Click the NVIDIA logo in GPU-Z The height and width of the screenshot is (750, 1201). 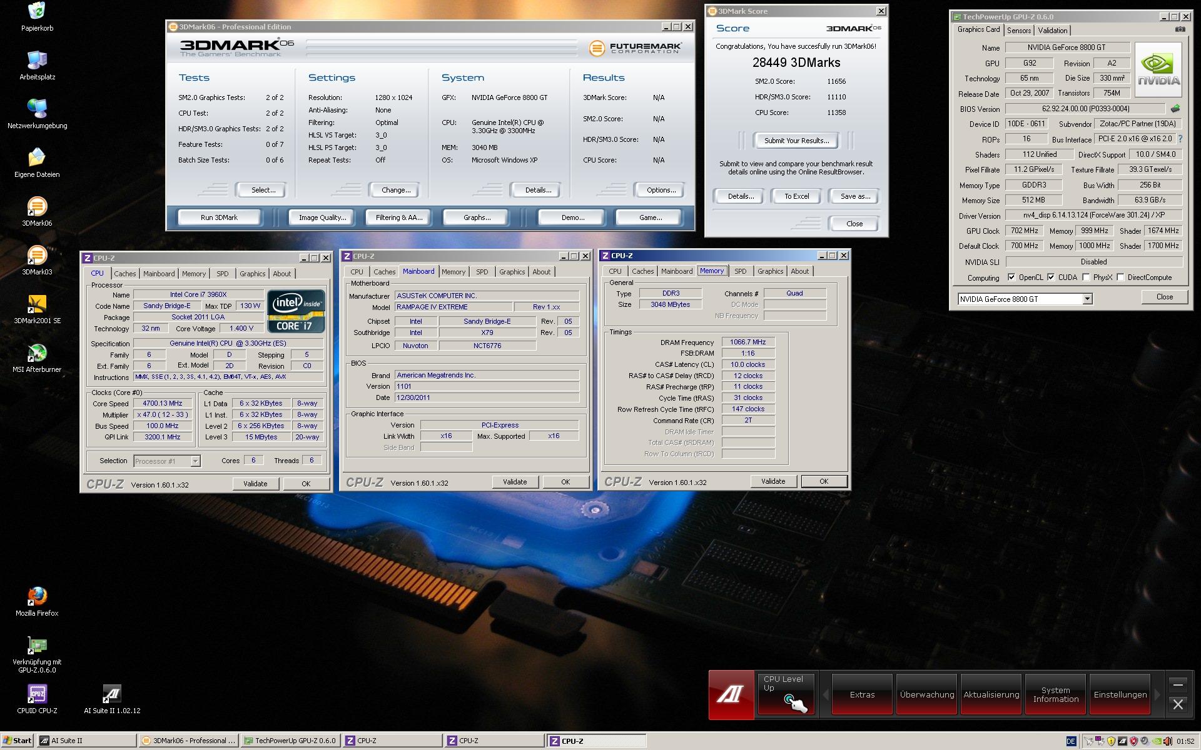click(x=1158, y=69)
